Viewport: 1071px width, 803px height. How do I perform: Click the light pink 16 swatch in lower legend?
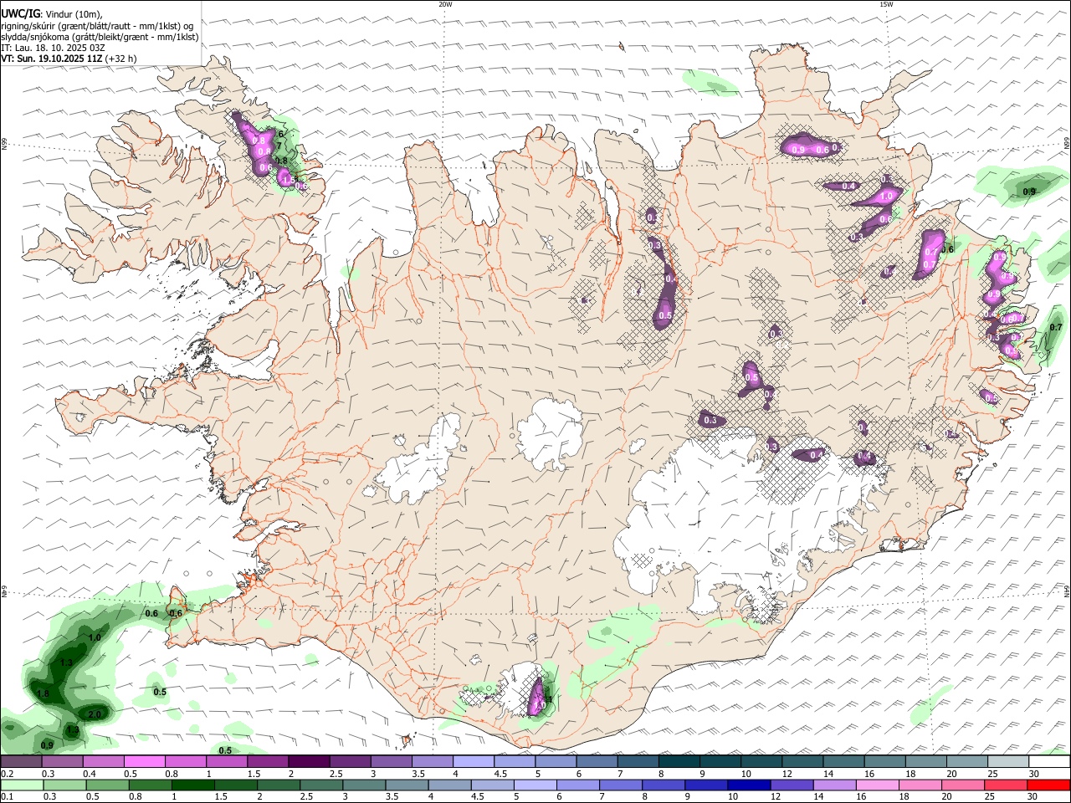pos(876,785)
